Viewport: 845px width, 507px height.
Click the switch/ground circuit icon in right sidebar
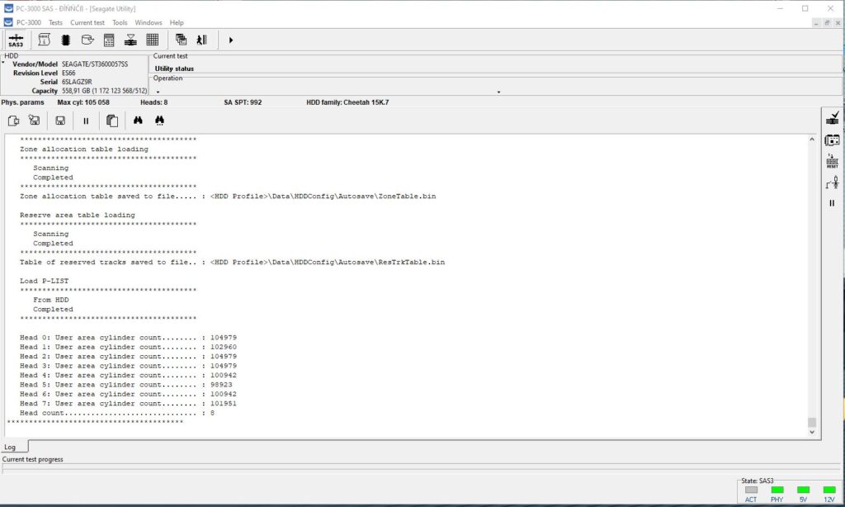coord(832,182)
